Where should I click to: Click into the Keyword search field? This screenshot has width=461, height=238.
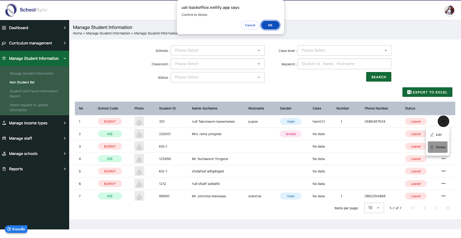click(x=344, y=64)
